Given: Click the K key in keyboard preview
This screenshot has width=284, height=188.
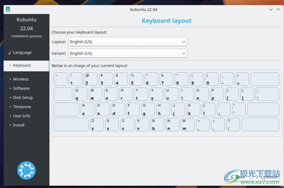Looking at the screenshot, I should 193,109.
